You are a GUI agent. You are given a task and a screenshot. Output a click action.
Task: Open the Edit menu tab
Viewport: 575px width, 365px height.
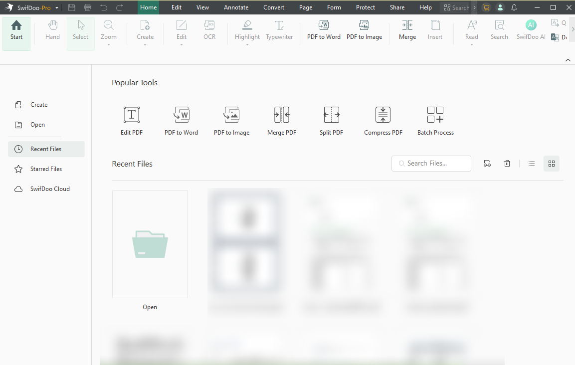pyautogui.click(x=177, y=7)
